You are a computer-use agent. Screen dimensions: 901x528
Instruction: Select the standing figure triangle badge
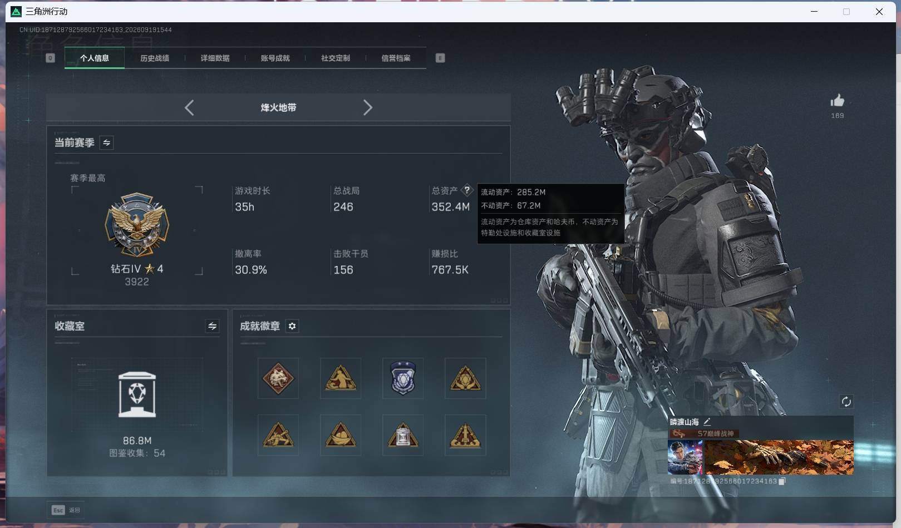point(341,378)
